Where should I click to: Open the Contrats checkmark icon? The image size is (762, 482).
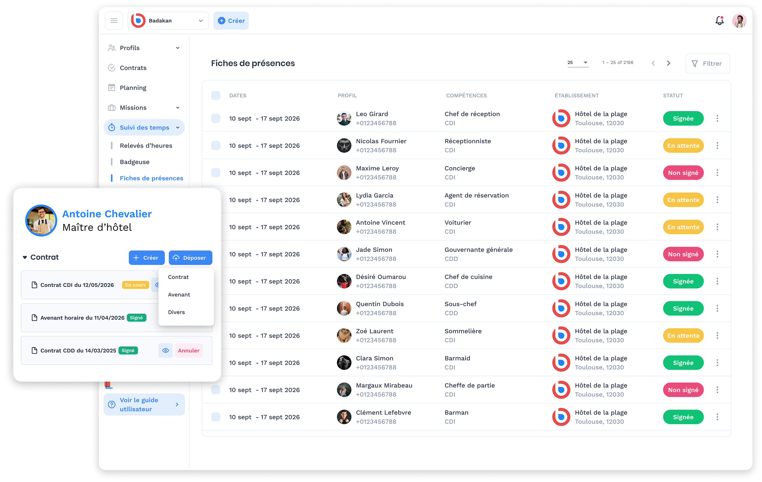pos(111,67)
